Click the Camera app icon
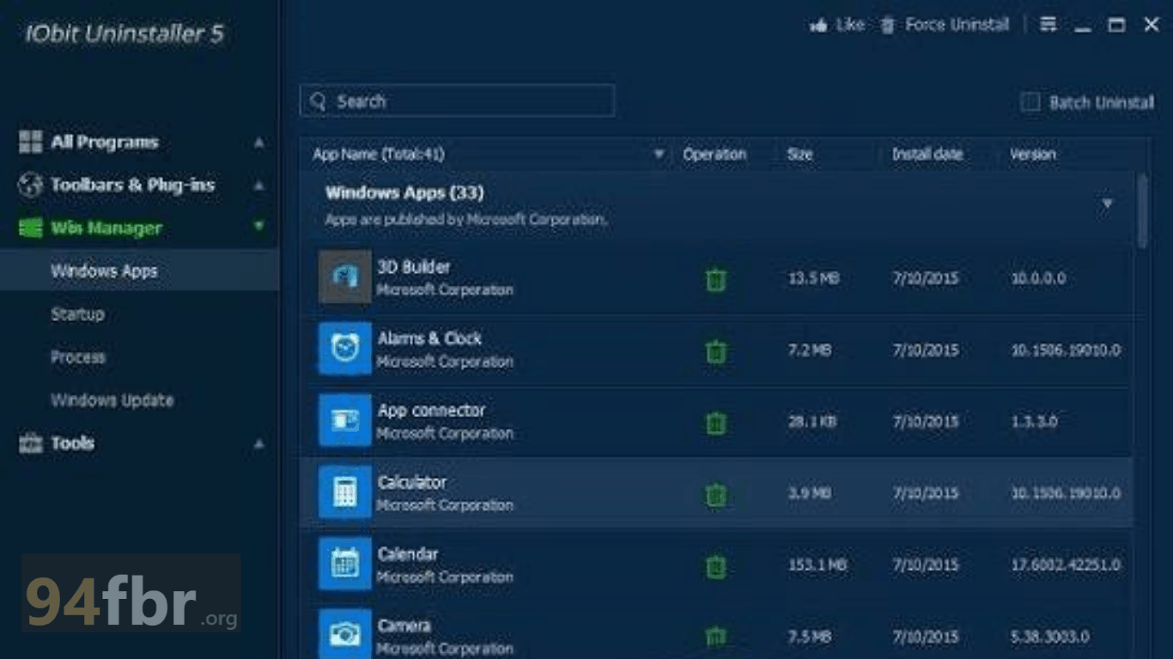The image size is (1173, 659). [345, 633]
